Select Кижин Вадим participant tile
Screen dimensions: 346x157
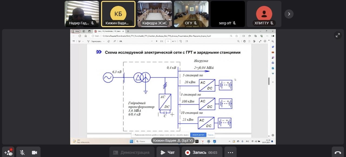(x=118, y=14)
